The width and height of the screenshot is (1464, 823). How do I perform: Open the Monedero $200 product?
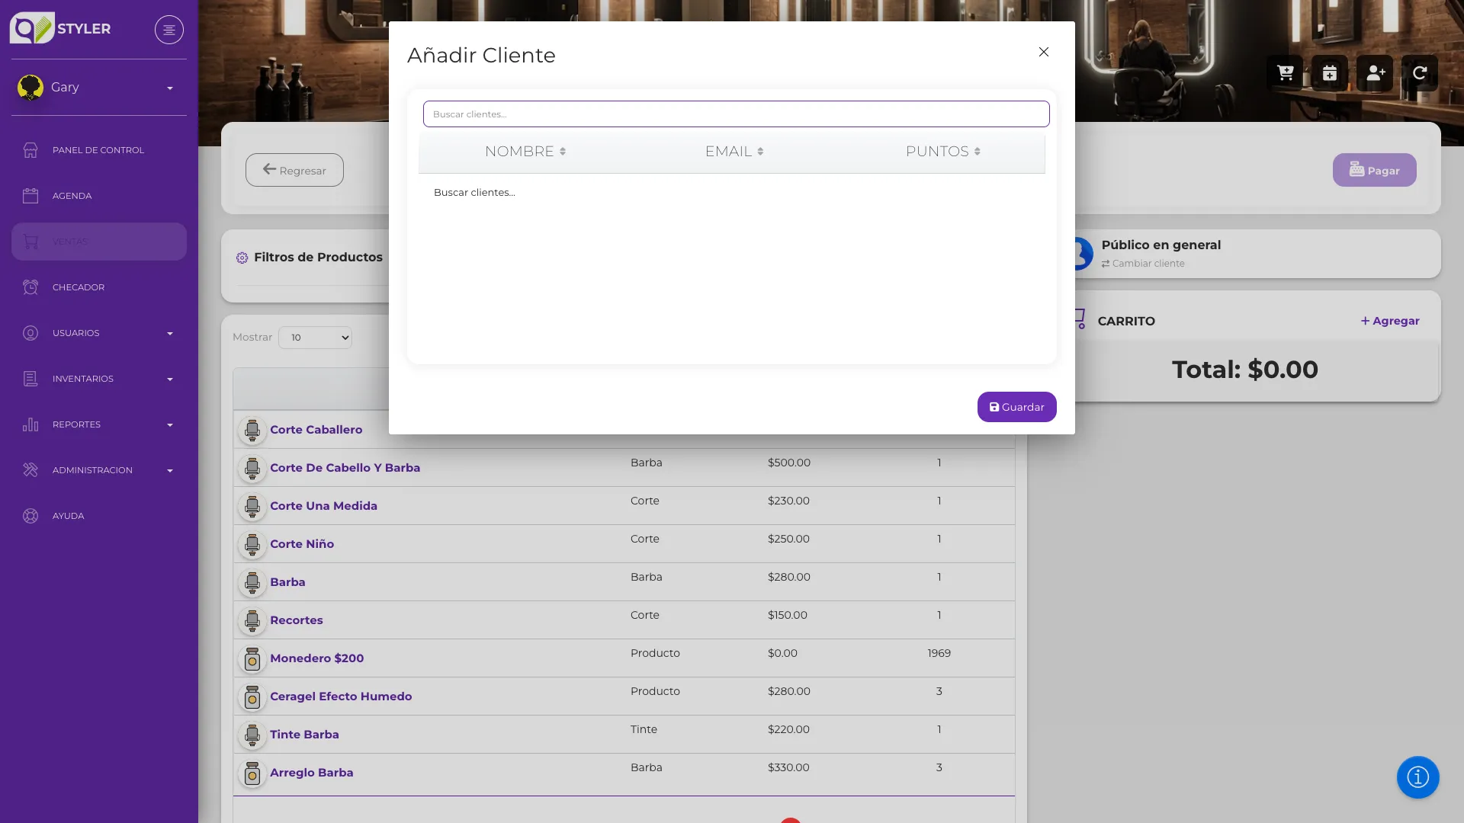pyautogui.click(x=317, y=658)
